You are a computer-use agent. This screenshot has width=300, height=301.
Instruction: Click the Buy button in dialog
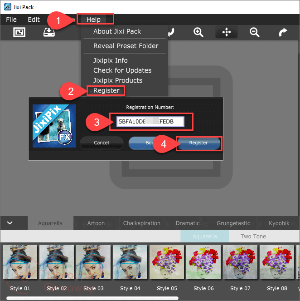tap(150, 143)
